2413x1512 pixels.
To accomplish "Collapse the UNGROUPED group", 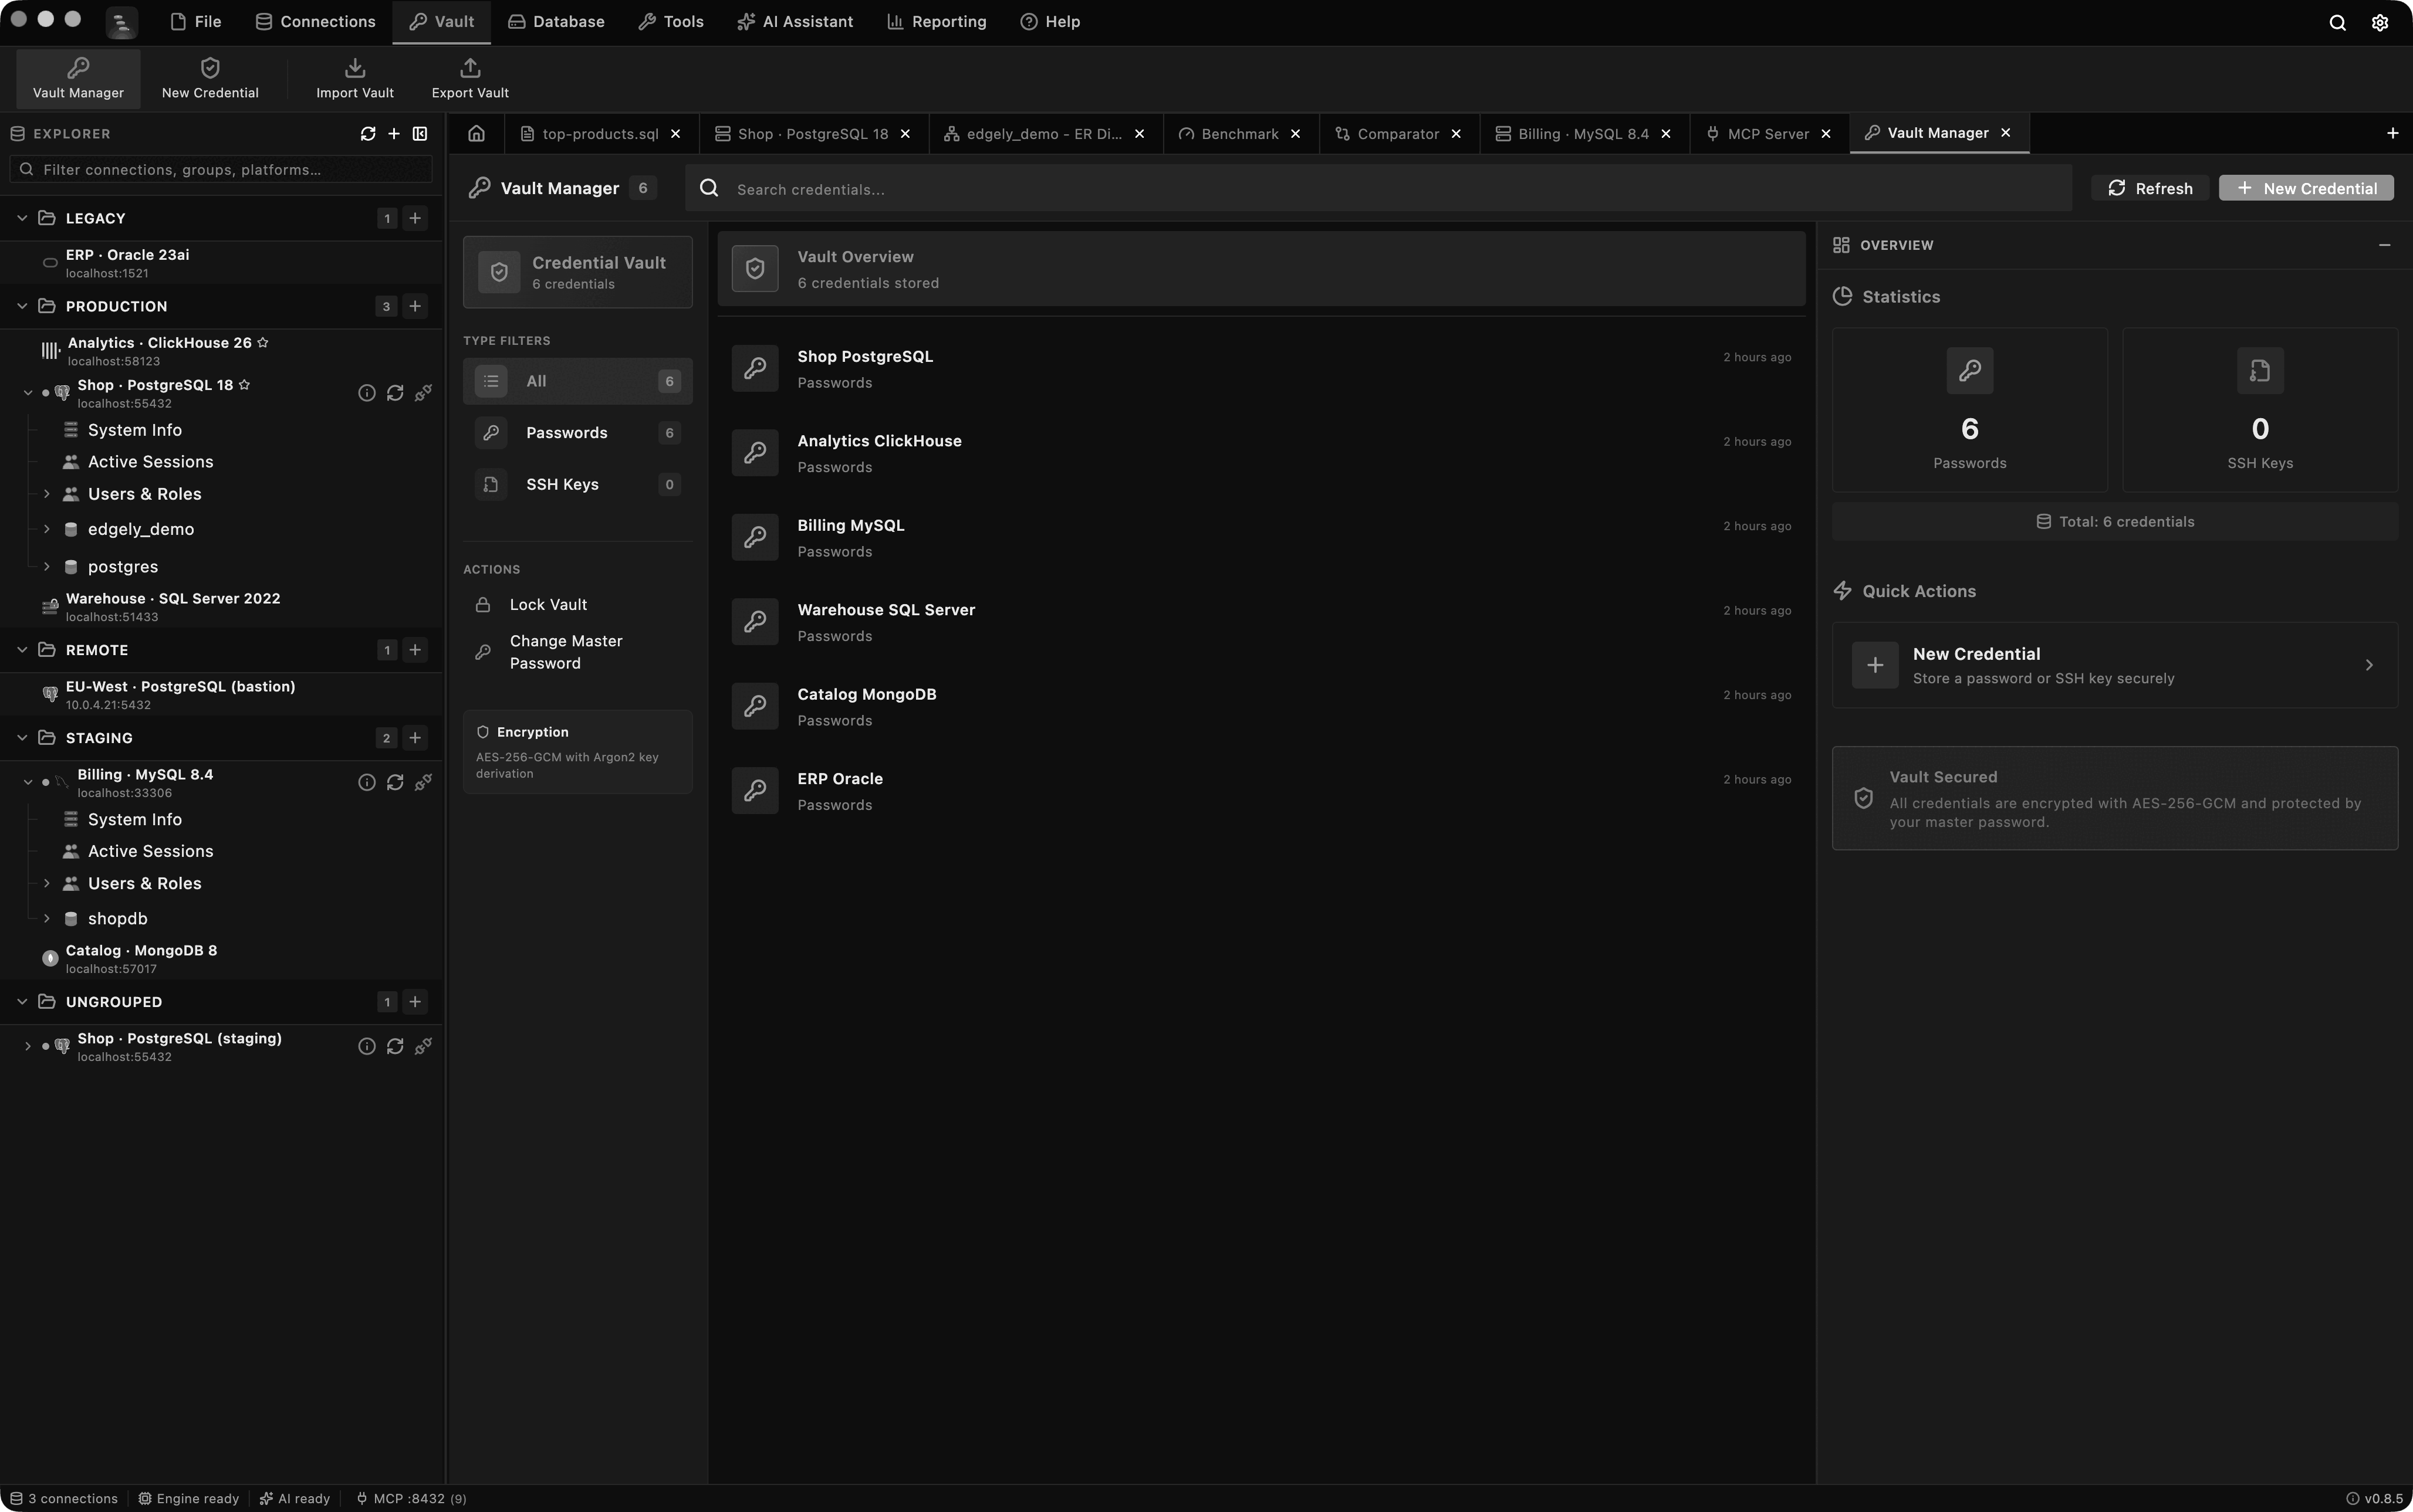I will click(22, 1002).
